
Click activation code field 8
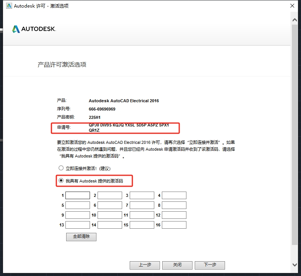tap(174, 205)
